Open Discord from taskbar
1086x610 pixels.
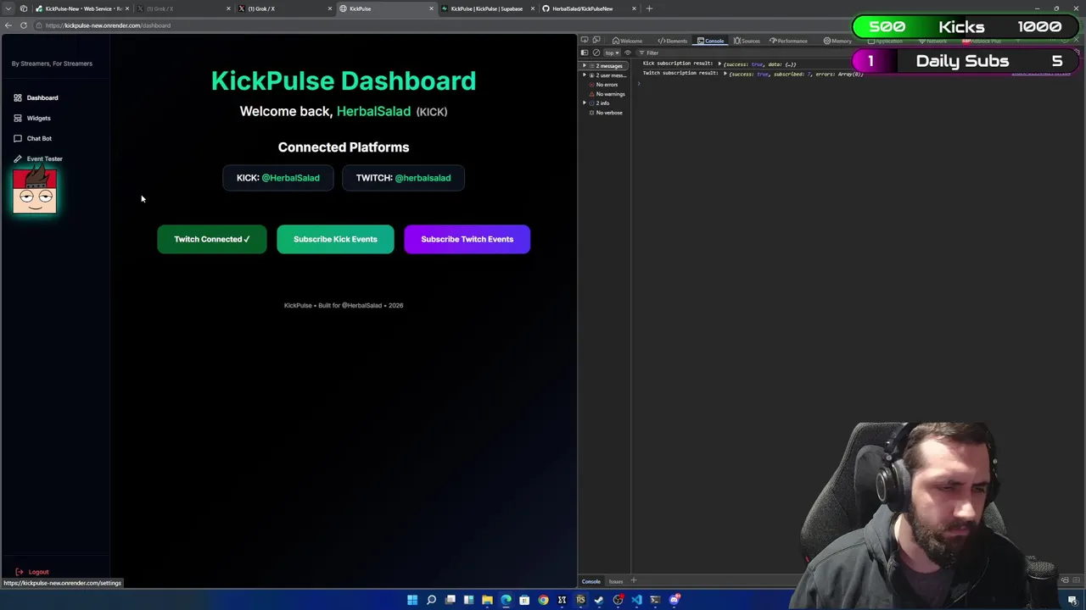pyautogui.click(x=674, y=600)
